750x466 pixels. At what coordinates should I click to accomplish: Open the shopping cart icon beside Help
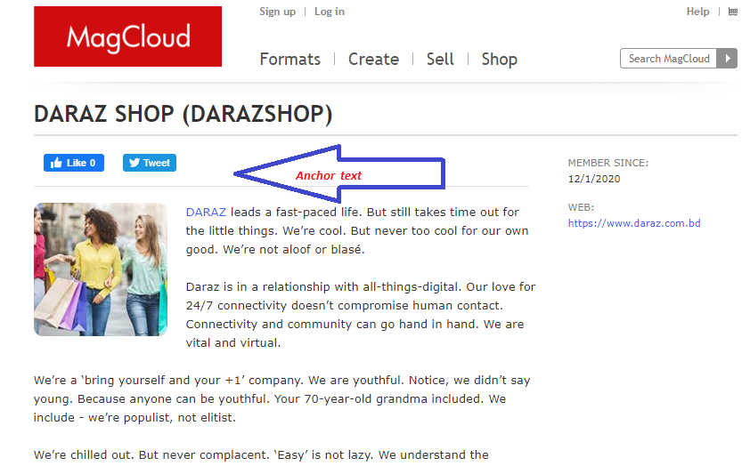(x=732, y=12)
